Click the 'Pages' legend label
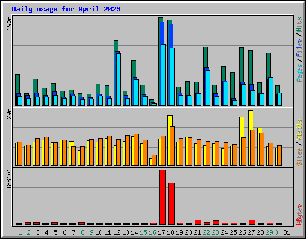This screenshot has width=306, height=239. click(299, 73)
